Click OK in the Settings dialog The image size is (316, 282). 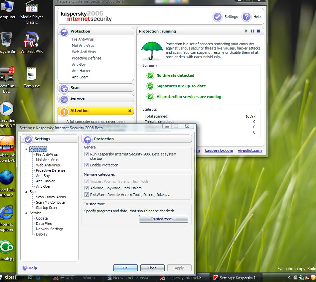click(x=125, y=268)
